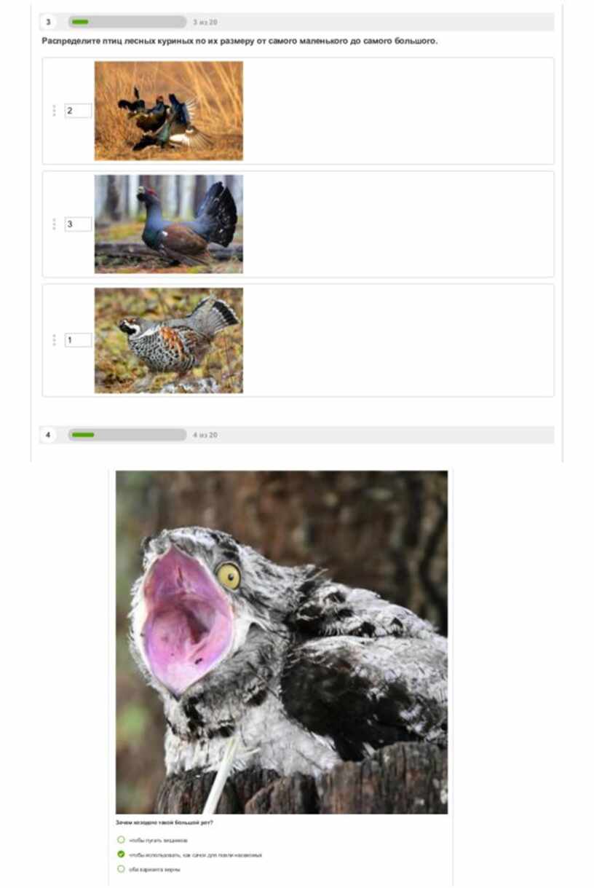594x888 pixels.
Task: Click the answer text about using mouth as net
Action: 195,854
